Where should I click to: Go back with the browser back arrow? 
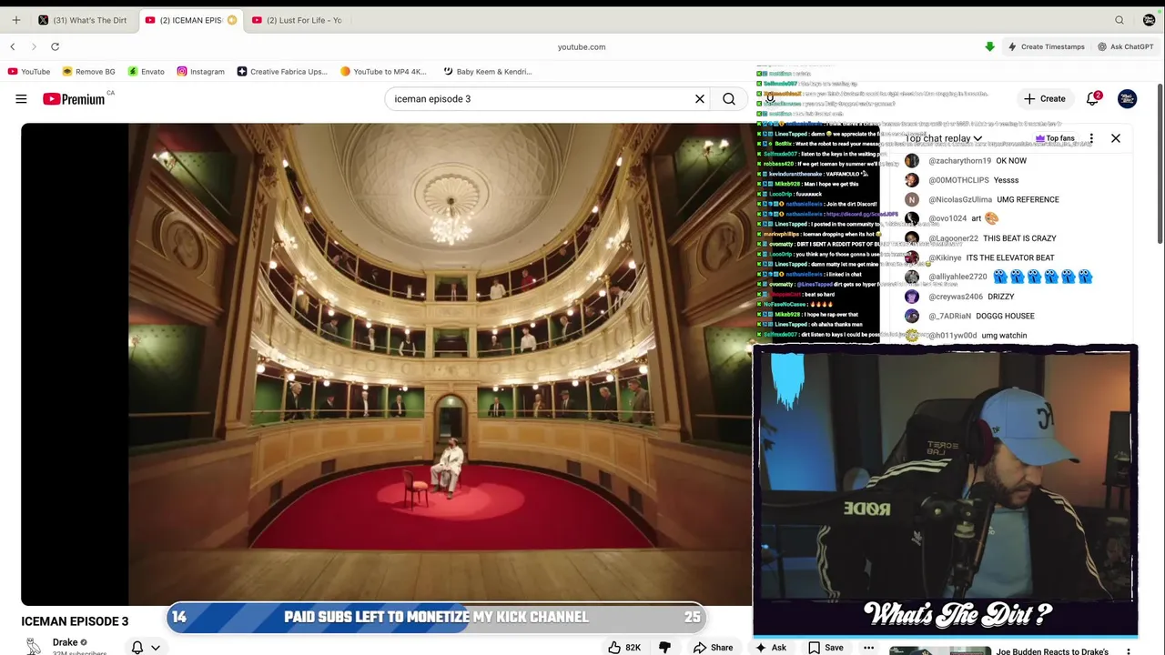coord(13,46)
